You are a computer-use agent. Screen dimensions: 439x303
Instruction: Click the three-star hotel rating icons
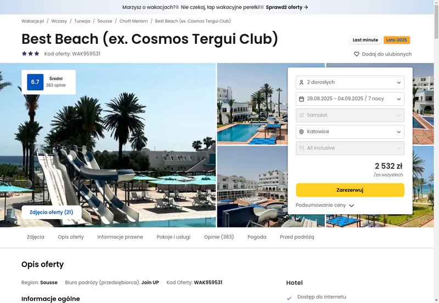tap(31, 53)
